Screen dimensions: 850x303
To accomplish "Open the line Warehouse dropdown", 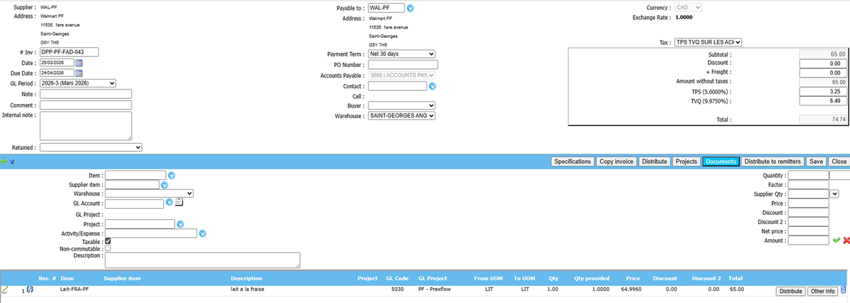I will tap(149, 194).
